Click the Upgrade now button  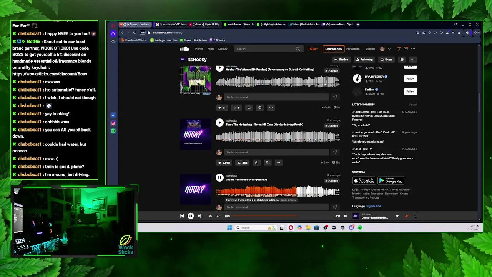[x=334, y=49]
